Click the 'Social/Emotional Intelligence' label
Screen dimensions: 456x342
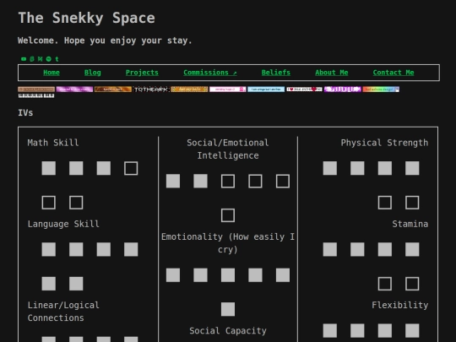tap(228, 149)
